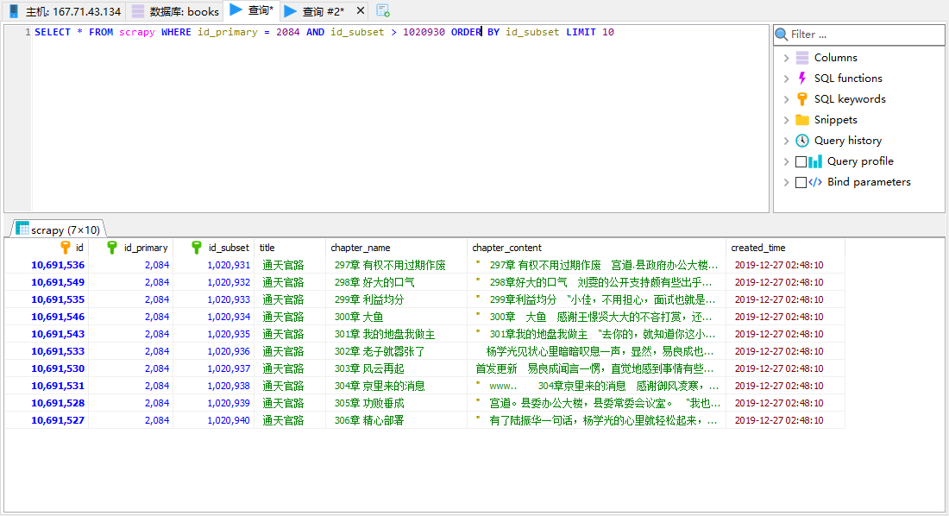This screenshot has height=516, width=949.
Task: Open the host 167.71.43.134 tab
Action: (x=65, y=11)
